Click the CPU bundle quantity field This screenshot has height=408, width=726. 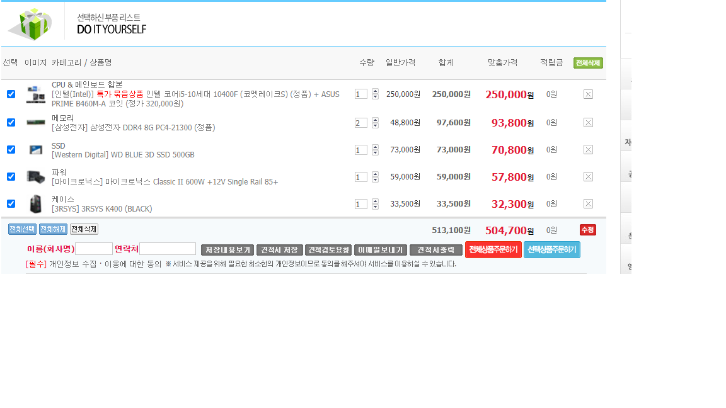(x=360, y=94)
